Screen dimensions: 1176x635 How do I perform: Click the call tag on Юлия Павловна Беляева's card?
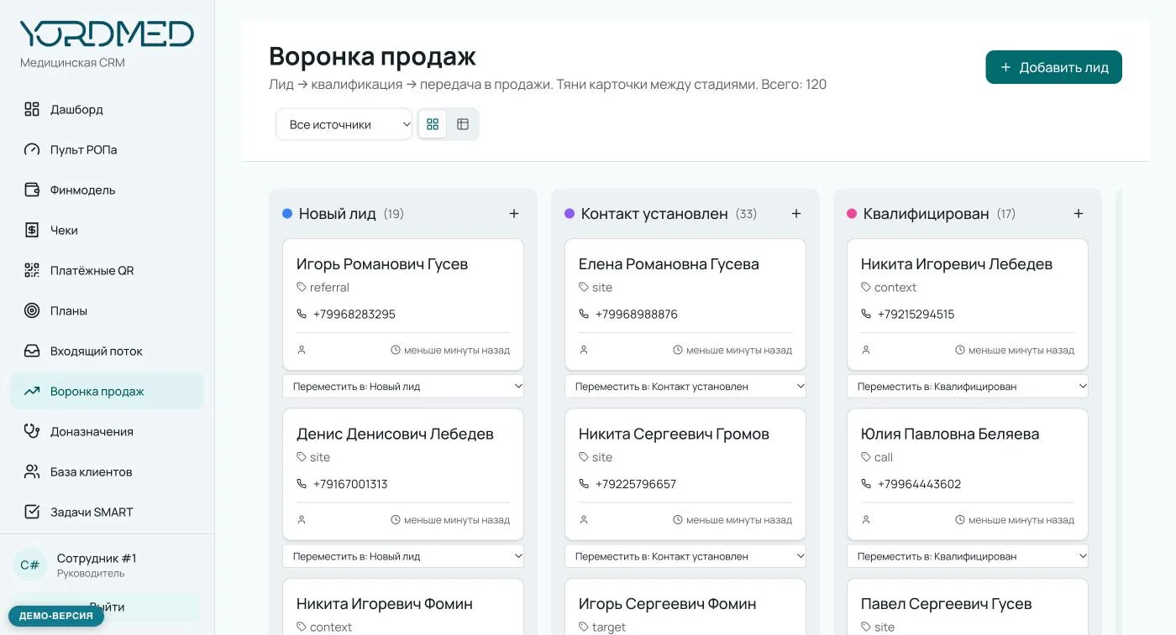point(877,457)
